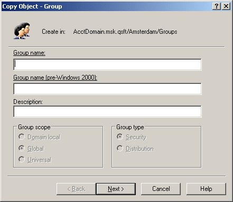The width and height of the screenshot is (233, 202).
Task: Go back with the Back button
Action: 76,189
